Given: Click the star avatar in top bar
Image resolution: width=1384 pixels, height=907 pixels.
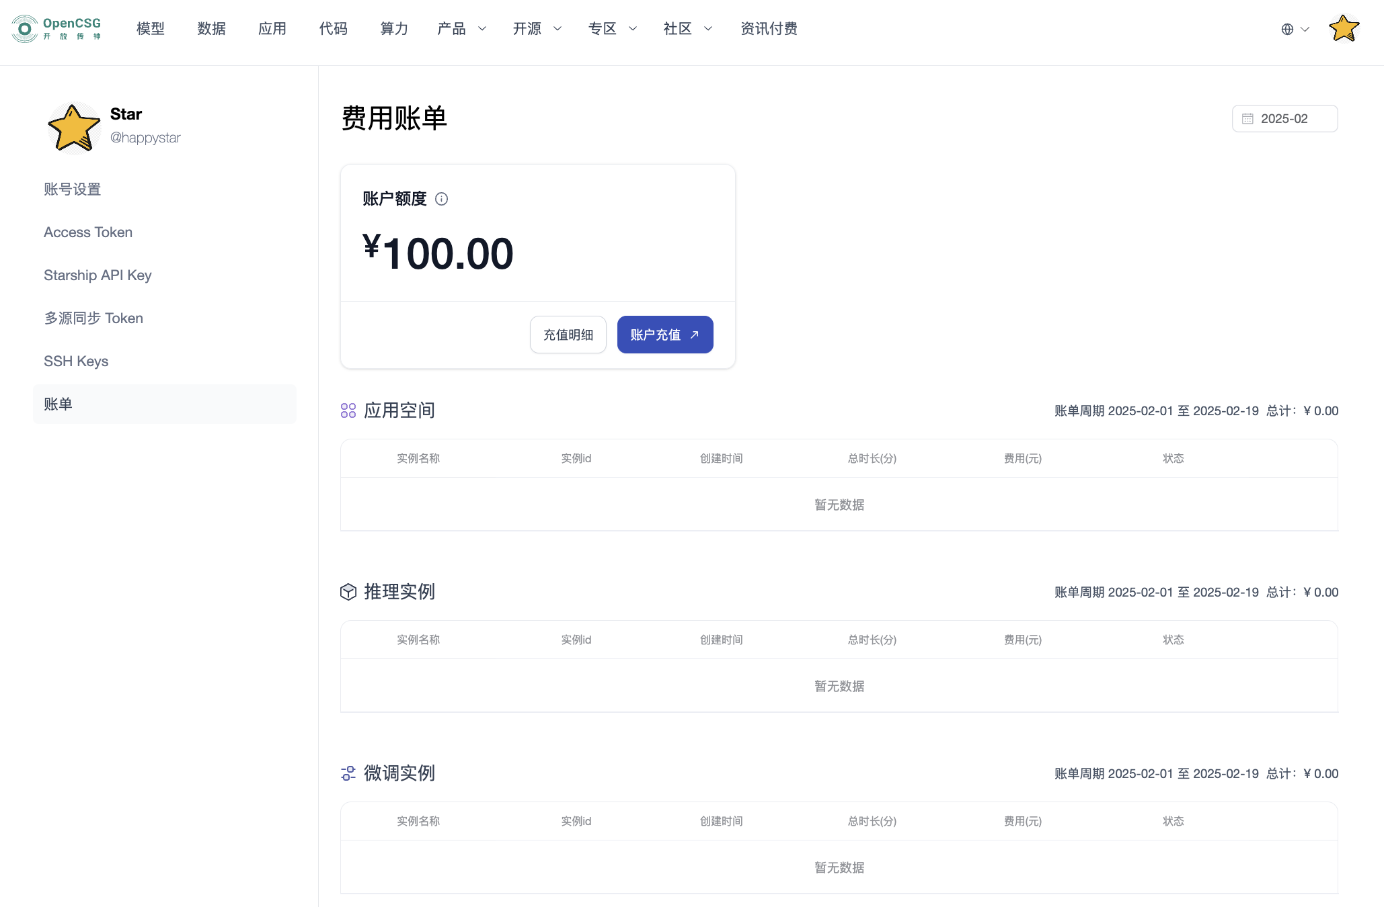Looking at the screenshot, I should click(1344, 29).
